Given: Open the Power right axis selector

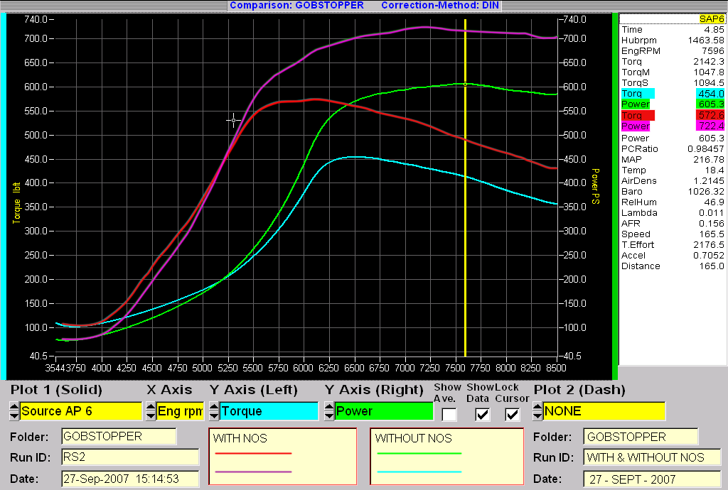Looking at the screenshot, I should coord(384,411).
